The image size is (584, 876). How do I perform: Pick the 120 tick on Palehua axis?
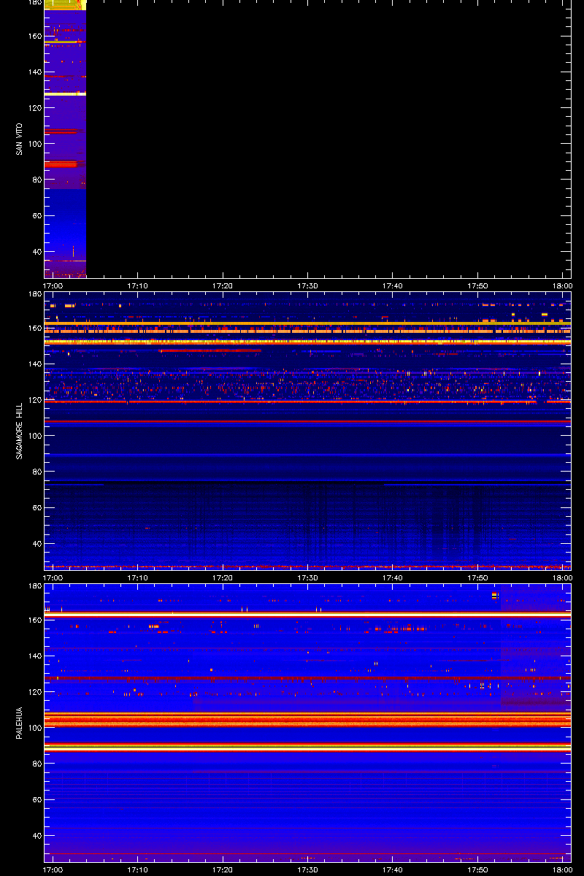pyautogui.click(x=34, y=692)
